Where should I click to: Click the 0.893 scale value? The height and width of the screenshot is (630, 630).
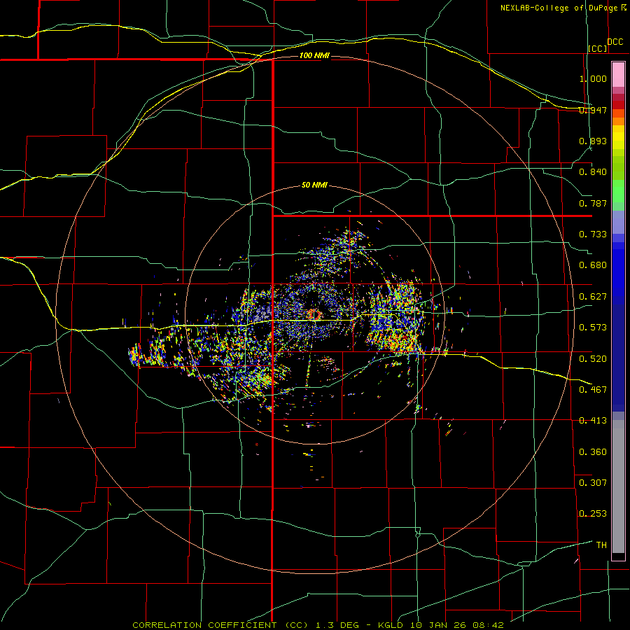click(x=593, y=141)
